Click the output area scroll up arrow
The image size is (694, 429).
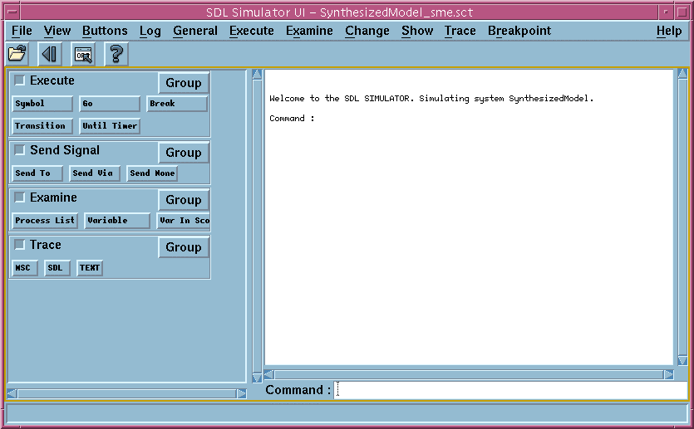682,74
